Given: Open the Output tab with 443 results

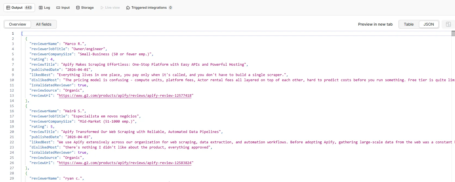Looking at the screenshot, I should (x=19, y=8).
